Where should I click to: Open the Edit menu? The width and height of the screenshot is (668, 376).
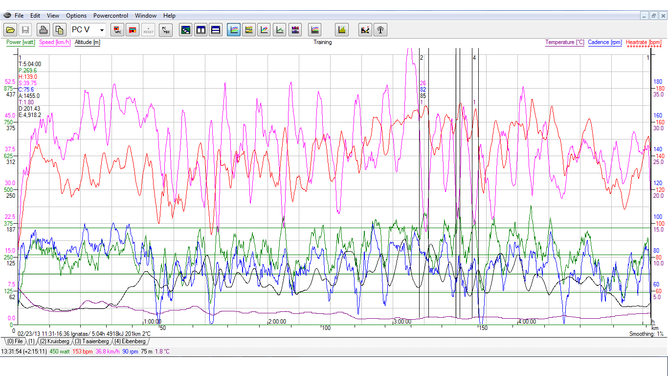click(x=35, y=16)
